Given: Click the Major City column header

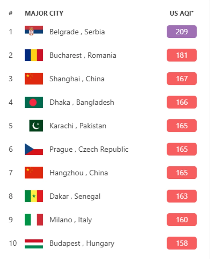Looking at the screenshot, I should pos(44,13).
